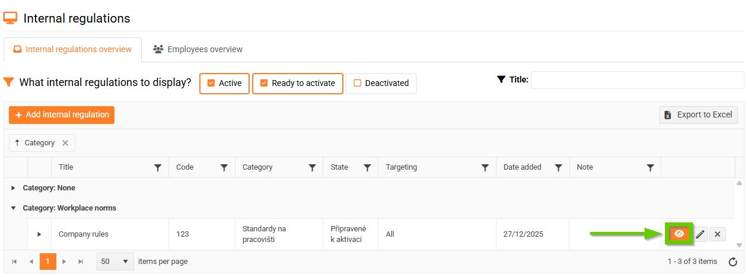
Task: Enable the Deactivated filter checkbox
Action: [x=357, y=83]
